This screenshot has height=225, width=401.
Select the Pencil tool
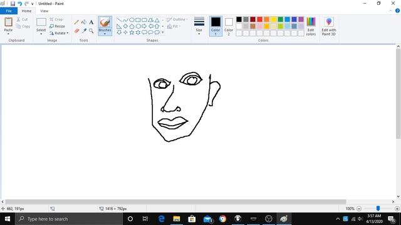76,22
